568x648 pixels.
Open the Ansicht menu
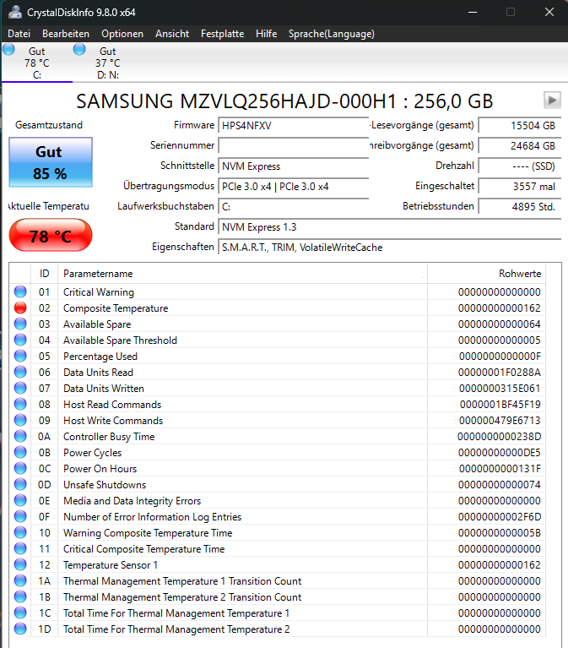click(x=172, y=34)
